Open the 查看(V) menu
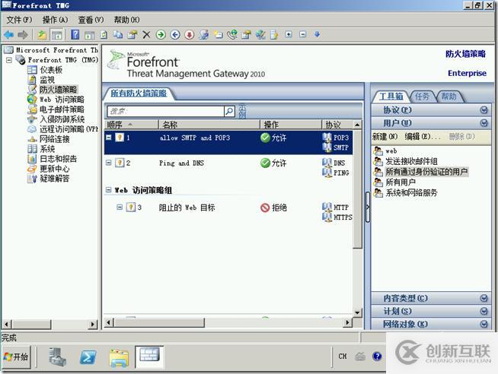This screenshot has height=374, width=498. [x=91, y=20]
